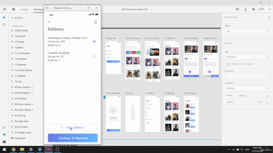Select the Chatkhil, Noakhali address radio button

point(94,57)
